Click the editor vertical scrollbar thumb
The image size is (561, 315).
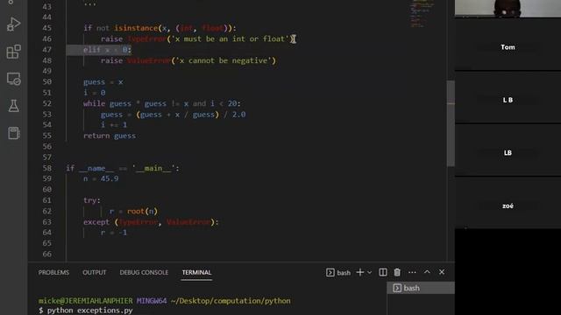click(x=451, y=123)
